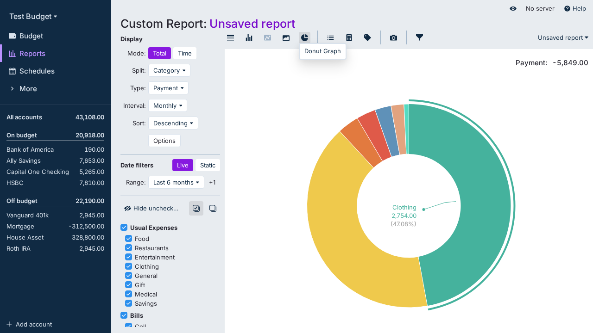
Task: Toggle the labels tag icon
Action: (367, 38)
